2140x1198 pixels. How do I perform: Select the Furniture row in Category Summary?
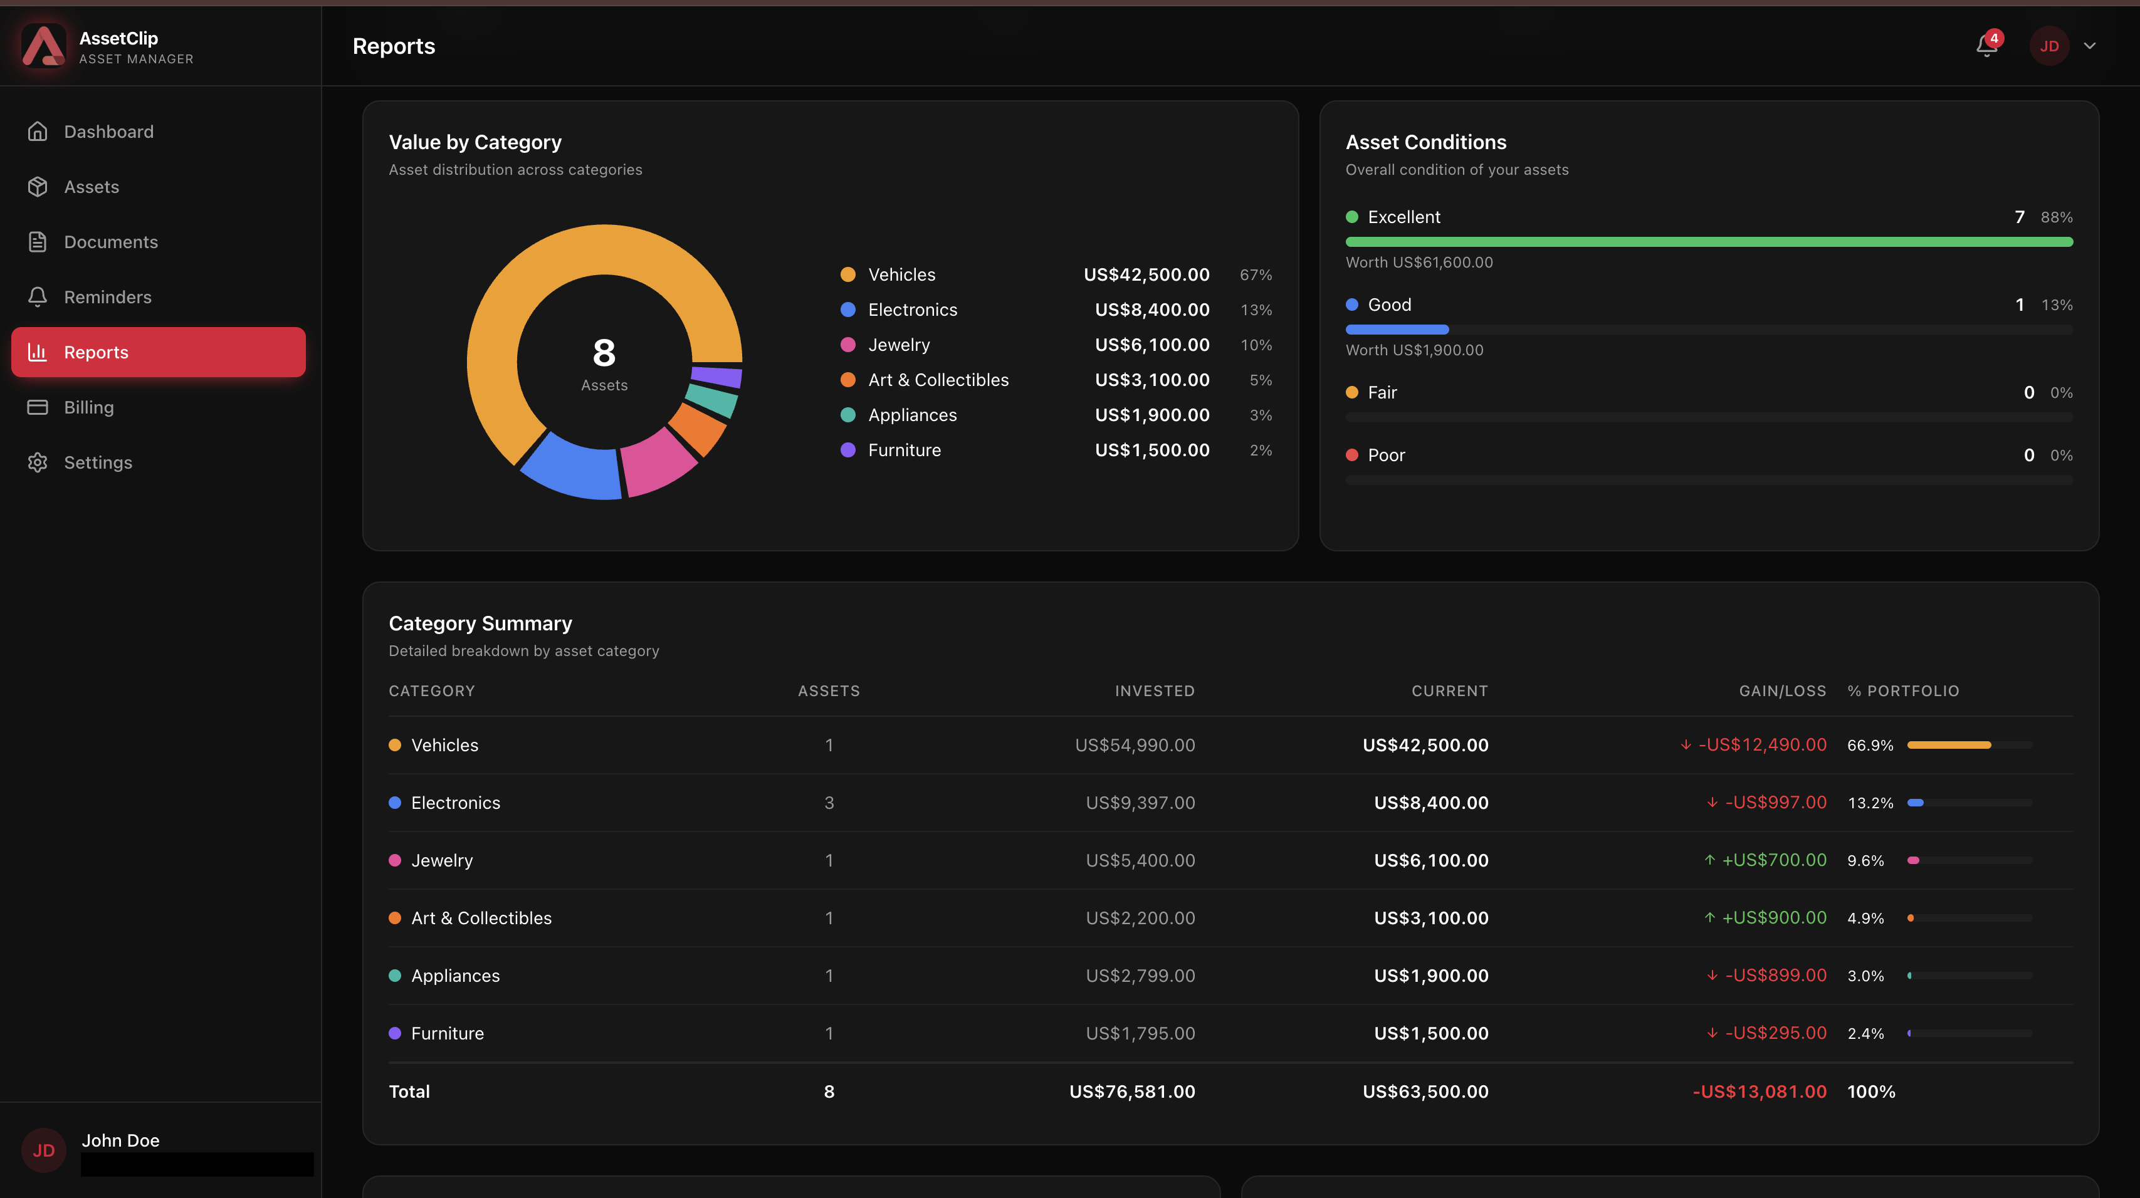(1230, 1033)
